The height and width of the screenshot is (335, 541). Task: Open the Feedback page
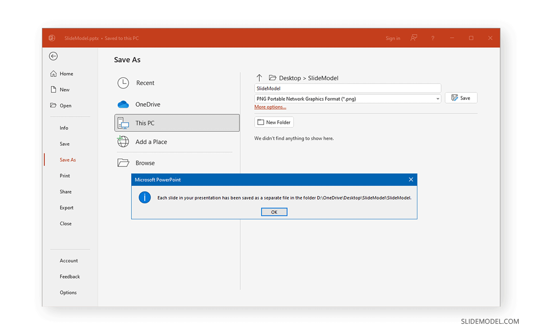70,277
